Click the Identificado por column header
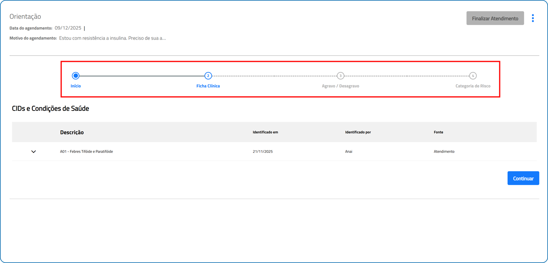The height and width of the screenshot is (263, 548). [x=358, y=132]
